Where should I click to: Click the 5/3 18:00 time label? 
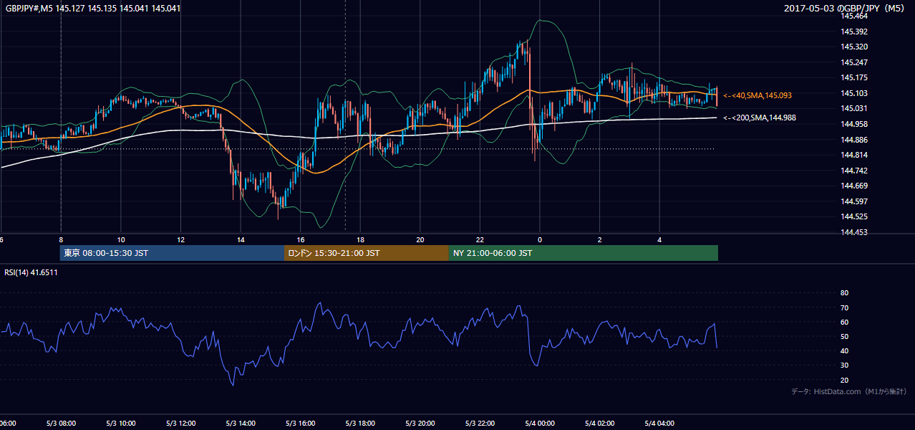tap(360, 424)
